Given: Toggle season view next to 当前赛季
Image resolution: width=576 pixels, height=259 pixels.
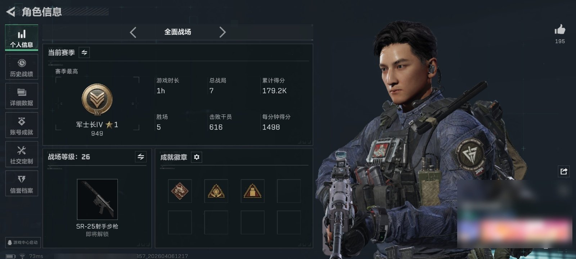Looking at the screenshot, I should [x=84, y=53].
